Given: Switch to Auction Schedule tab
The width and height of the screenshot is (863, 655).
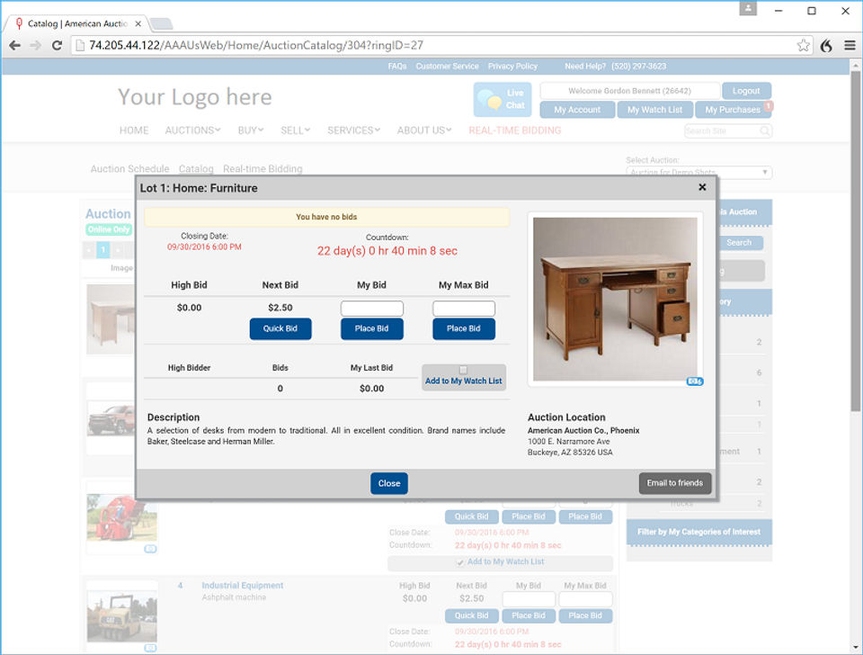Looking at the screenshot, I should click(x=129, y=168).
